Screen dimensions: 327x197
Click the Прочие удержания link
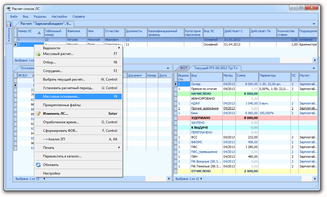[x=205, y=108]
